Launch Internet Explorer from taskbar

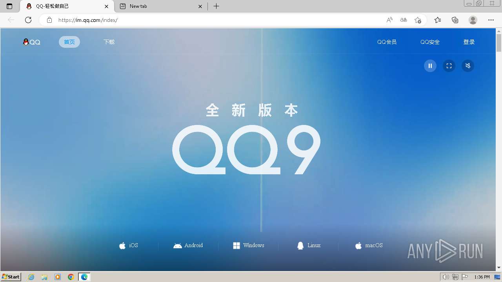(31, 277)
